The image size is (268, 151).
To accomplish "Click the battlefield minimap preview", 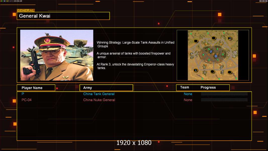I will click(x=213, y=55).
